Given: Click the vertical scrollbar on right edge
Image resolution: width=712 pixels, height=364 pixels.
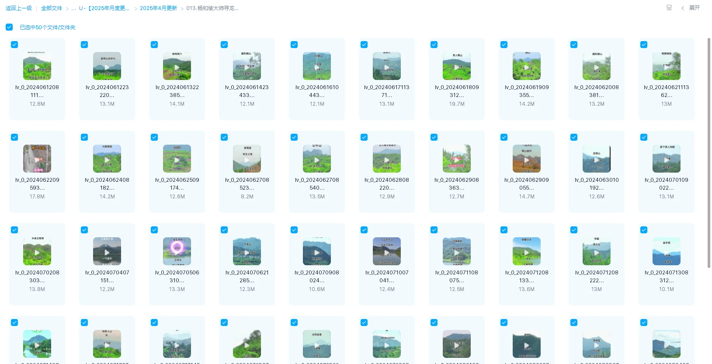Looking at the screenshot, I should (x=709, y=153).
